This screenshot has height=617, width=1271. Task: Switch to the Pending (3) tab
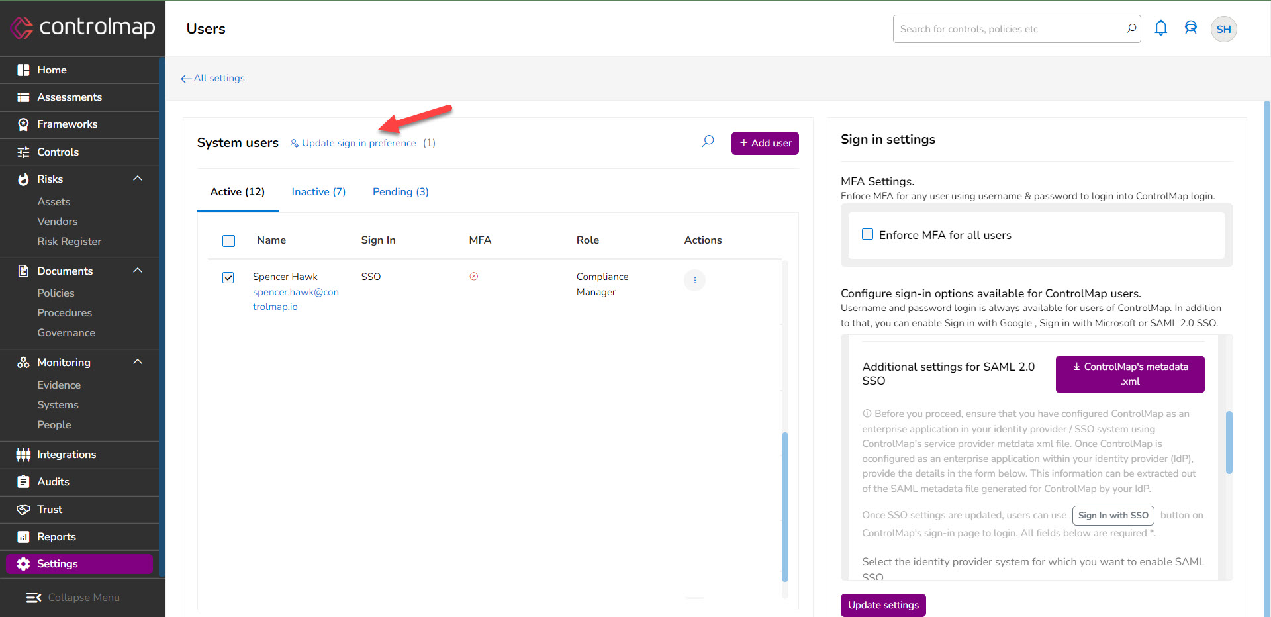400,192
